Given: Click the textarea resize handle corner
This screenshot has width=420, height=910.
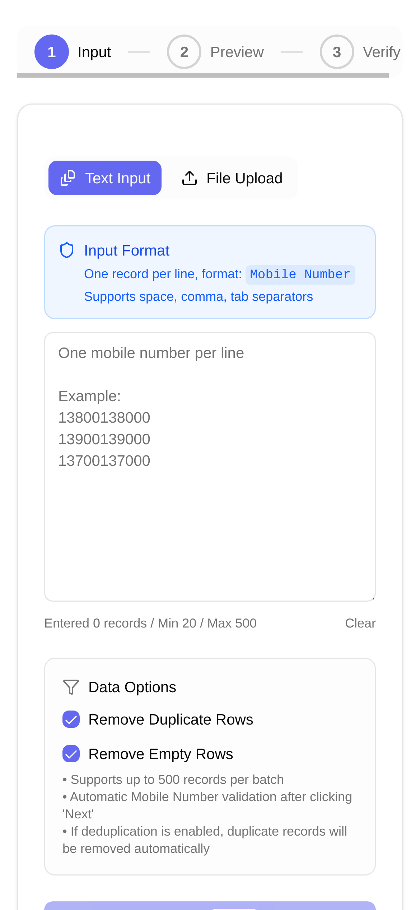Looking at the screenshot, I should point(373,598).
